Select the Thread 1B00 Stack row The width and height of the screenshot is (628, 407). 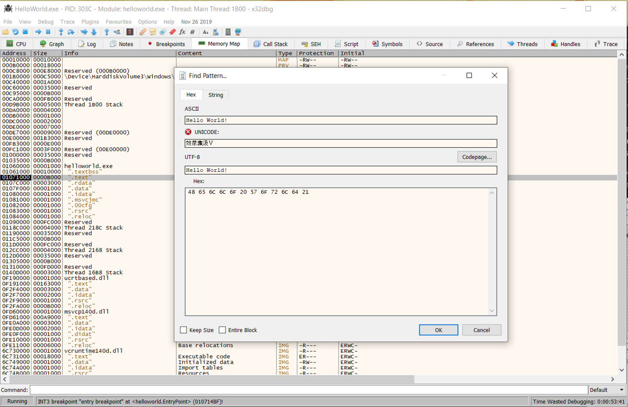[x=93, y=104]
